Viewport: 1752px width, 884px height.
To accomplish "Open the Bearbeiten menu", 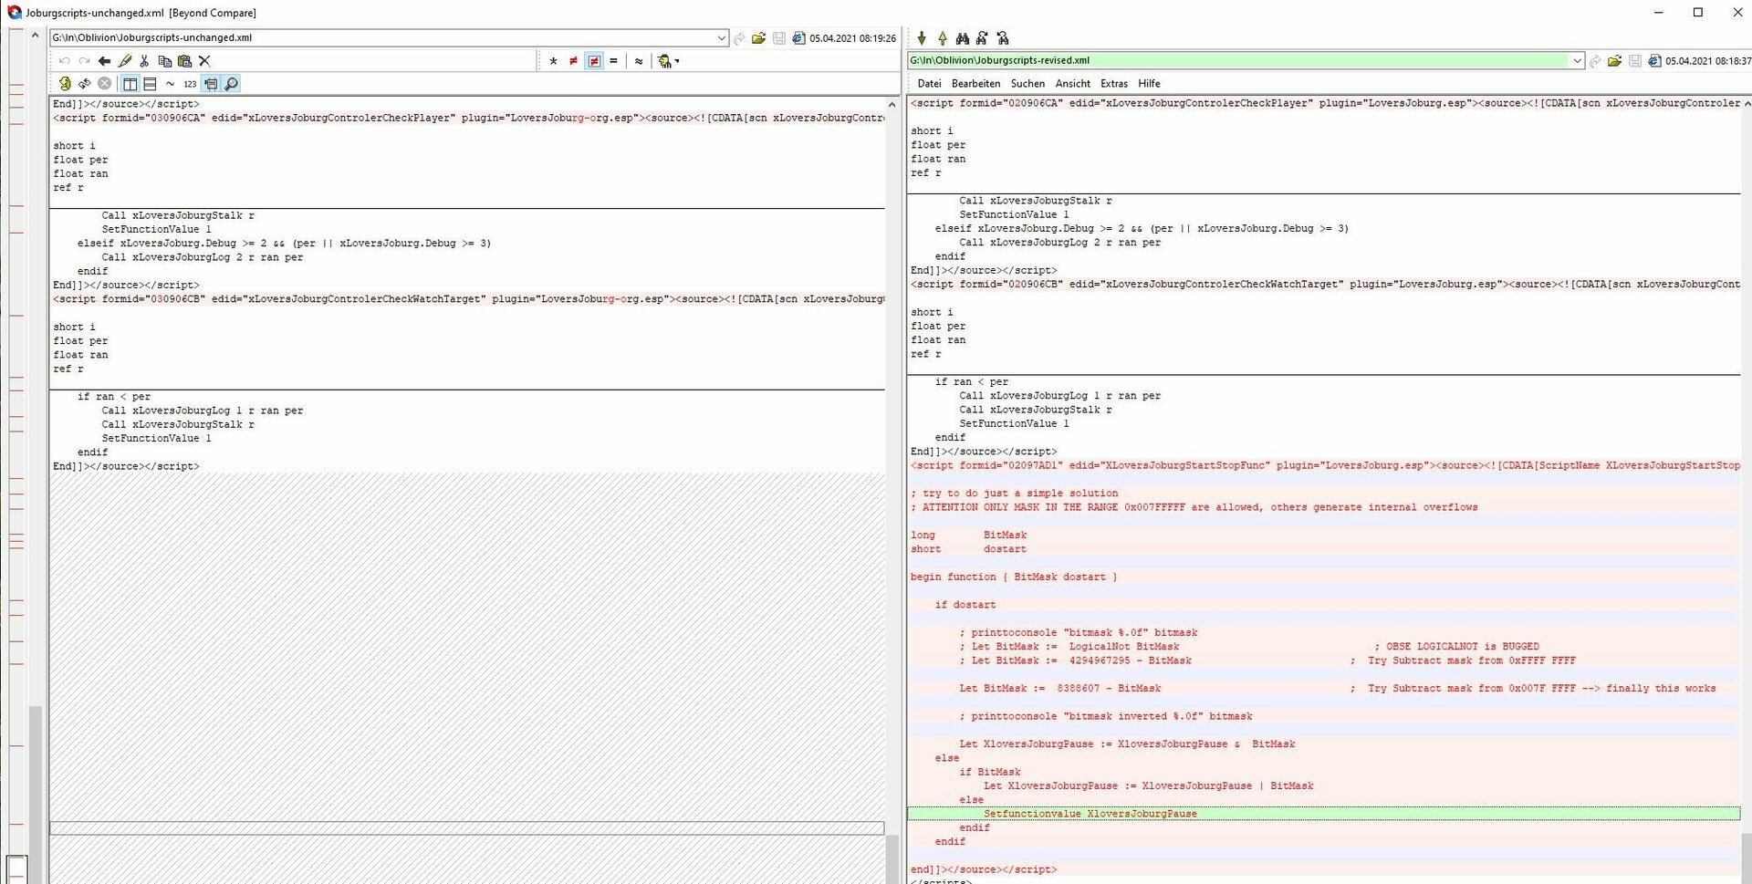I will [975, 83].
